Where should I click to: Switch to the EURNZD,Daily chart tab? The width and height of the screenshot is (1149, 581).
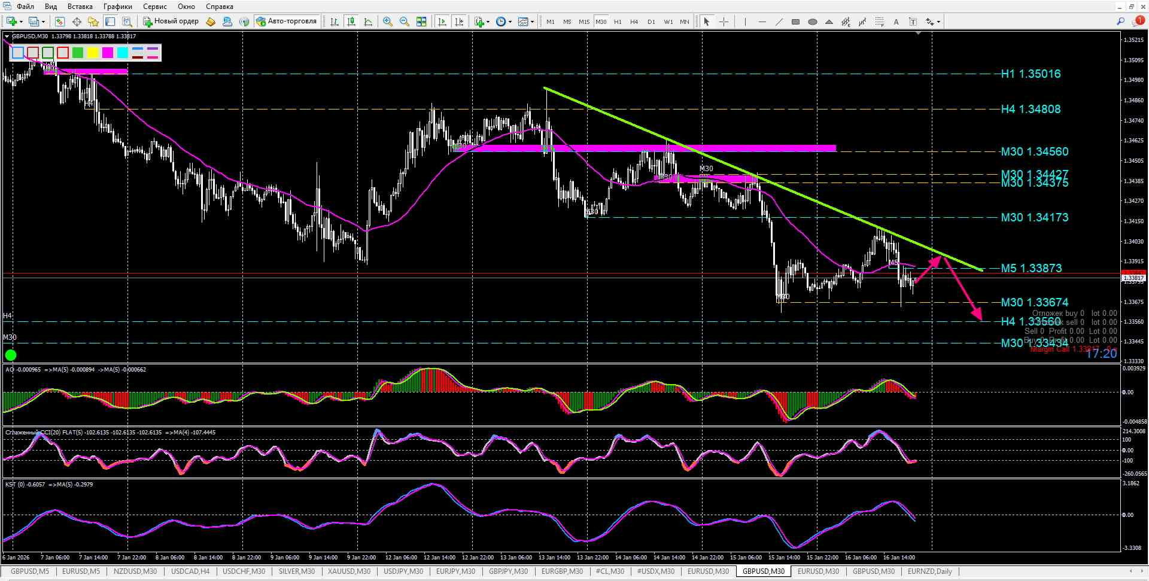coord(929,571)
